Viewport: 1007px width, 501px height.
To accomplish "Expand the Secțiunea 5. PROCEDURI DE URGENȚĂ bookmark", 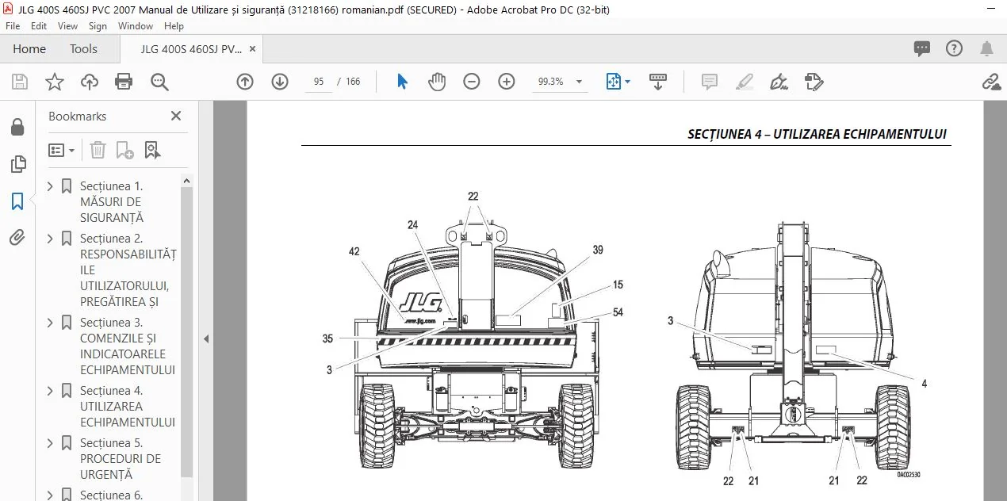I will [x=51, y=443].
